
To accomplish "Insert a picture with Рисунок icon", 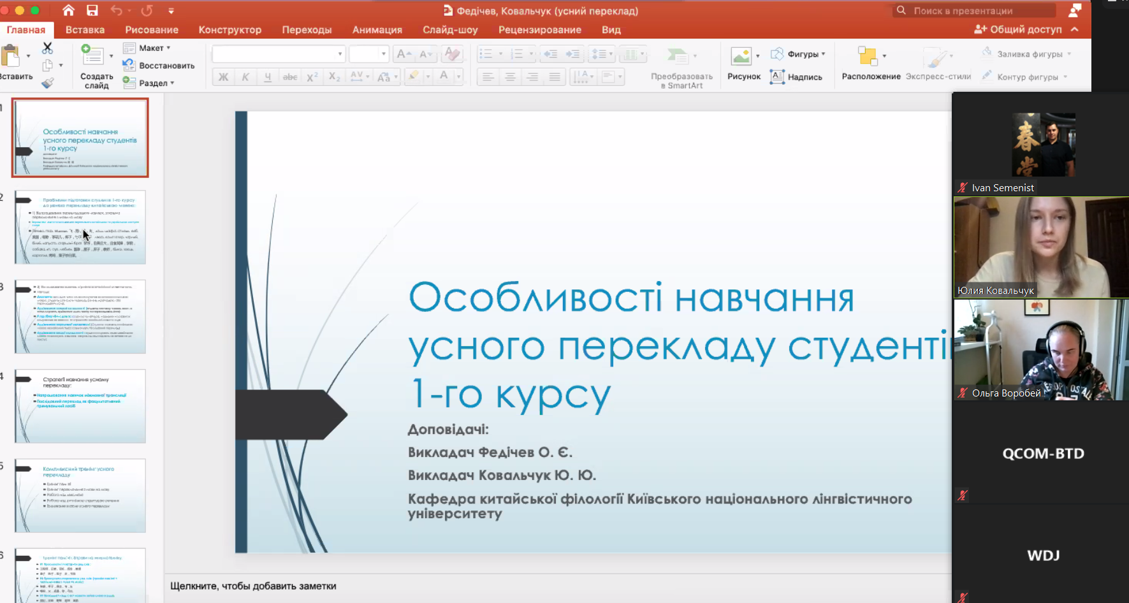I will (741, 57).
